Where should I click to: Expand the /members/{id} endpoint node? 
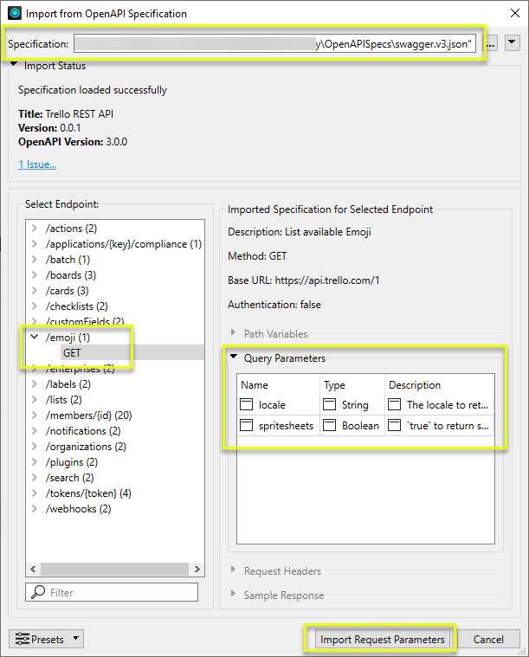click(x=34, y=415)
